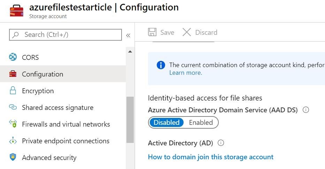Click info icon next to AAD DS
This screenshot has width=325, height=169.
pyautogui.click(x=306, y=110)
